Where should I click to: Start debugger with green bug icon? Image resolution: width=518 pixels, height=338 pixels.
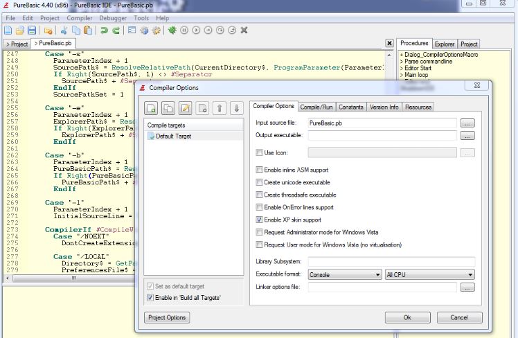[x=172, y=30]
